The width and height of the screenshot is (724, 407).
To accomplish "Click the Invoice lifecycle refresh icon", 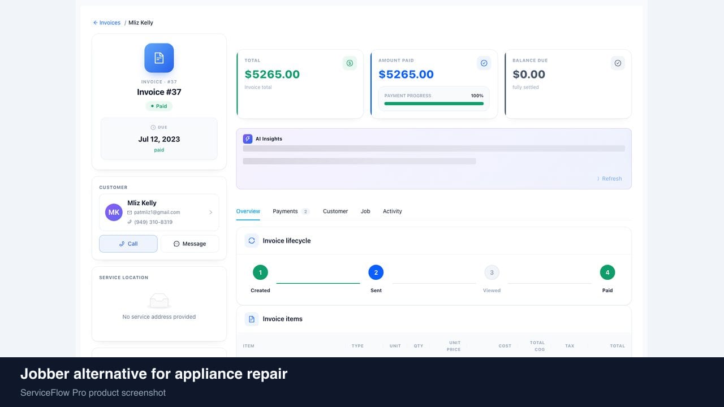I will [x=252, y=240].
